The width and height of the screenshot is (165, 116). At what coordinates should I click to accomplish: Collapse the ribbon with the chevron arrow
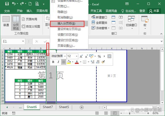pyautogui.click(x=161, y=34)
